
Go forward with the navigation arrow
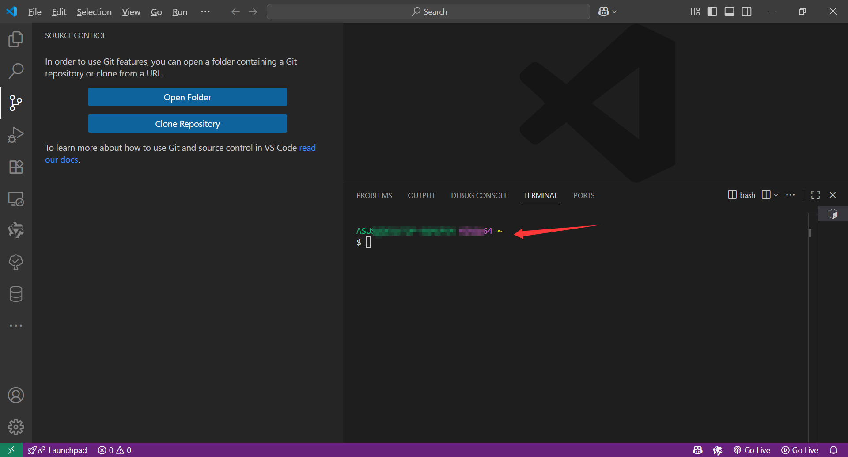(x=253, y=12)
